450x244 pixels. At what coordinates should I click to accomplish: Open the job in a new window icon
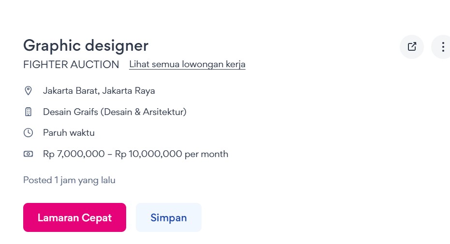coord(412,47)
